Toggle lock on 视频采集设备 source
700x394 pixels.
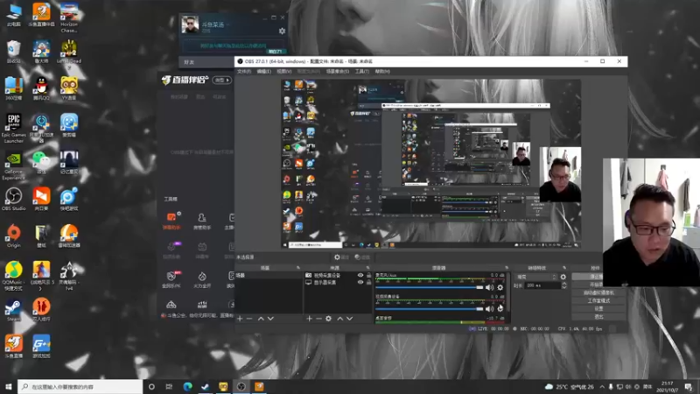(x=368, y=276)
